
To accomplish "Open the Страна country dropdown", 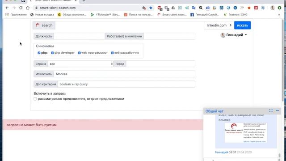I will [x=80, y=64].
